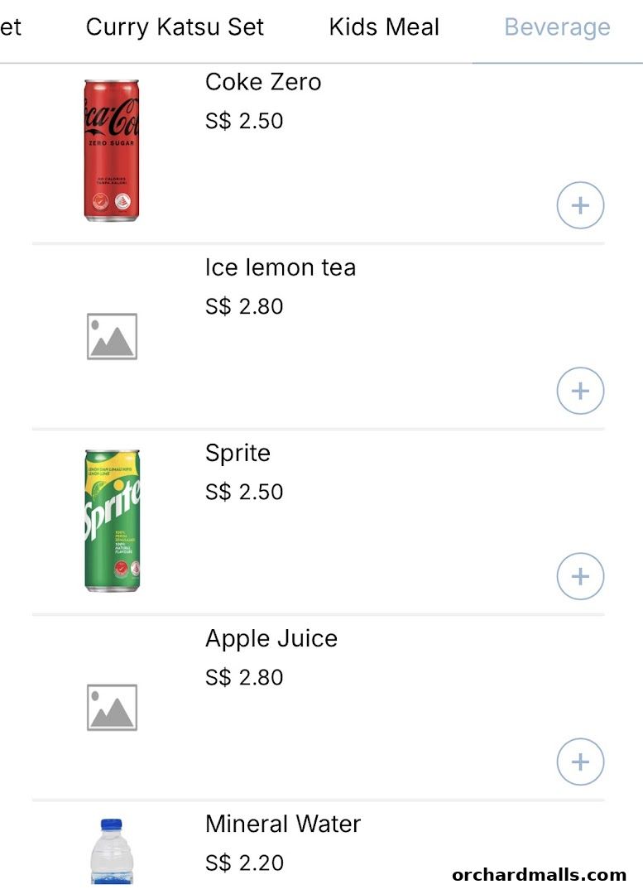Tap the Mineral Water bottle image

(112, 852)
